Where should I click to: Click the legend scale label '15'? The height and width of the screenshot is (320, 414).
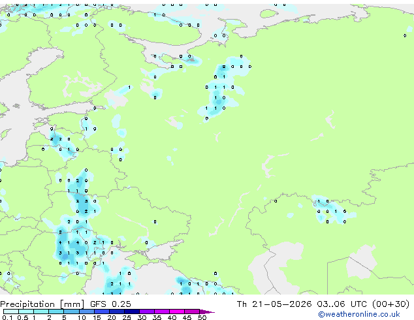pos(97,317)
